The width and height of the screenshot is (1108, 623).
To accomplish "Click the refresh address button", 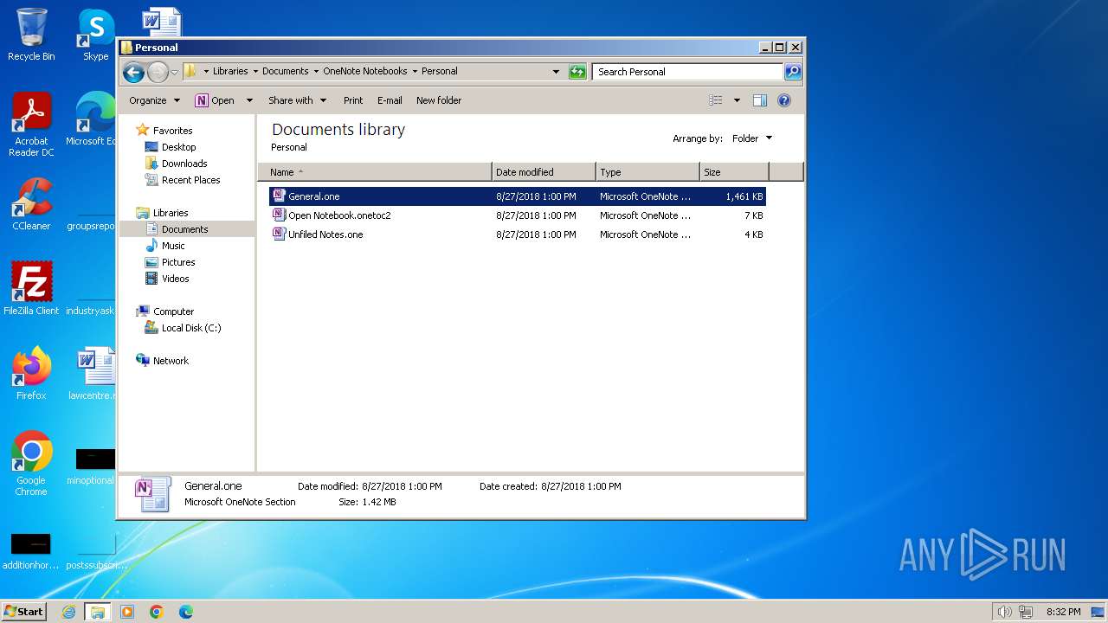I will coord(577,72).
